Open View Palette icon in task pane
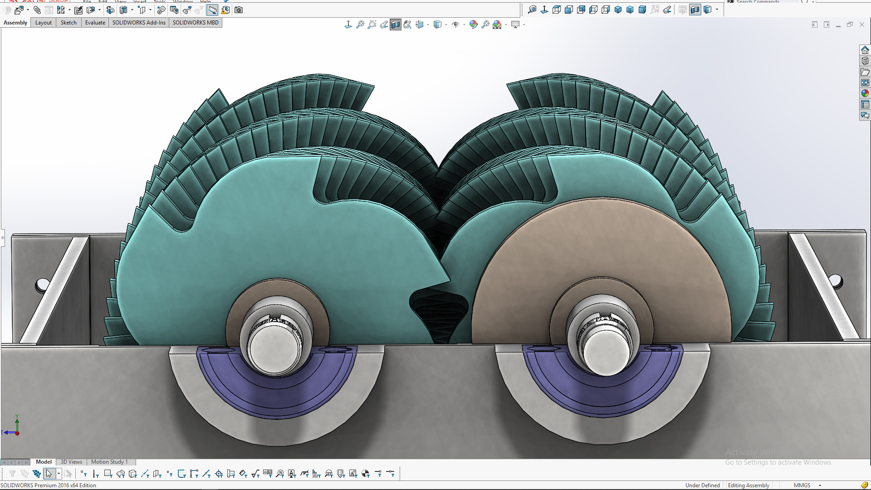The height and width of the screenshot is (490, 871). (x=865, y=83)
